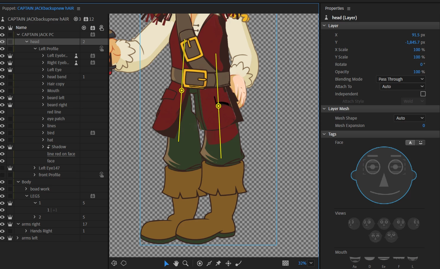Viewport: 440px width, 269px height.
Task: Select the Pin tool
Action: click(x=219, y=263)
